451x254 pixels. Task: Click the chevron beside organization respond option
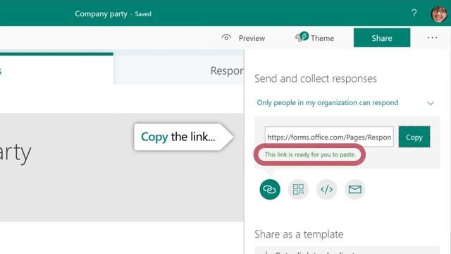click(431, 103)
